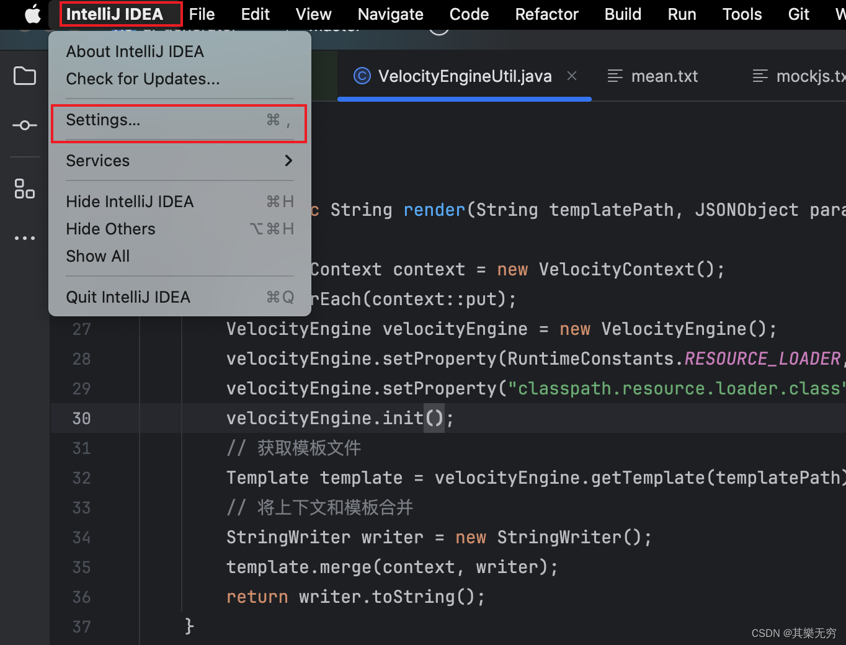
Task: Open the Code menu
Action: 469,14
